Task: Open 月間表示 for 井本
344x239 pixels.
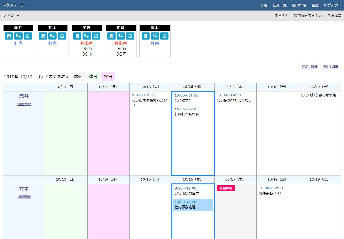Action: coord(24,197)
